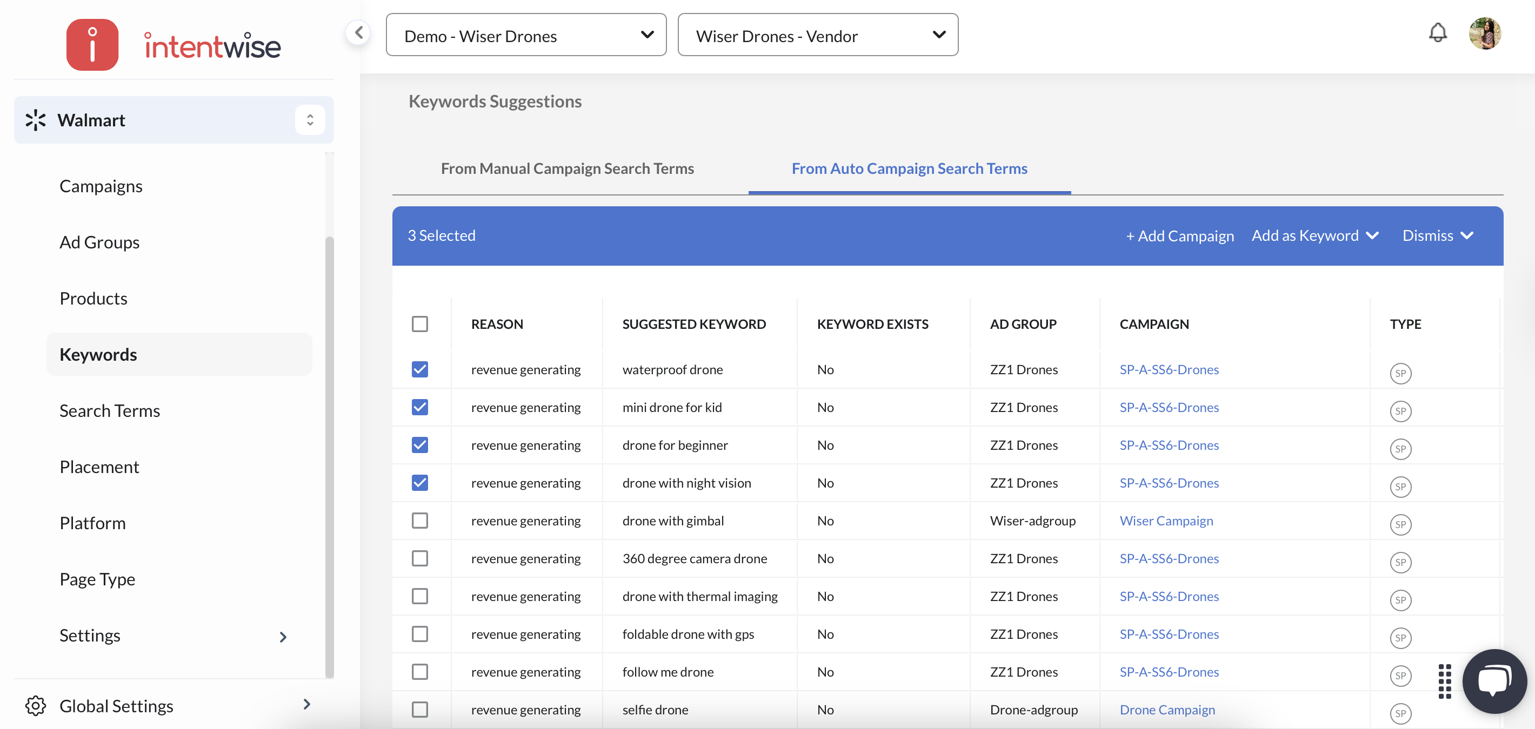1535x729 pixels.
Task: Click SP type badge for foldable drone with gps
Action: coord(1400,637)
